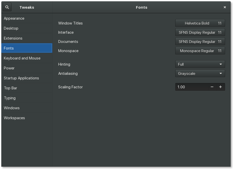Choose Window Titles font Helvetica Bold
This screenshot has width=233, height=169.
pos(200,23)
